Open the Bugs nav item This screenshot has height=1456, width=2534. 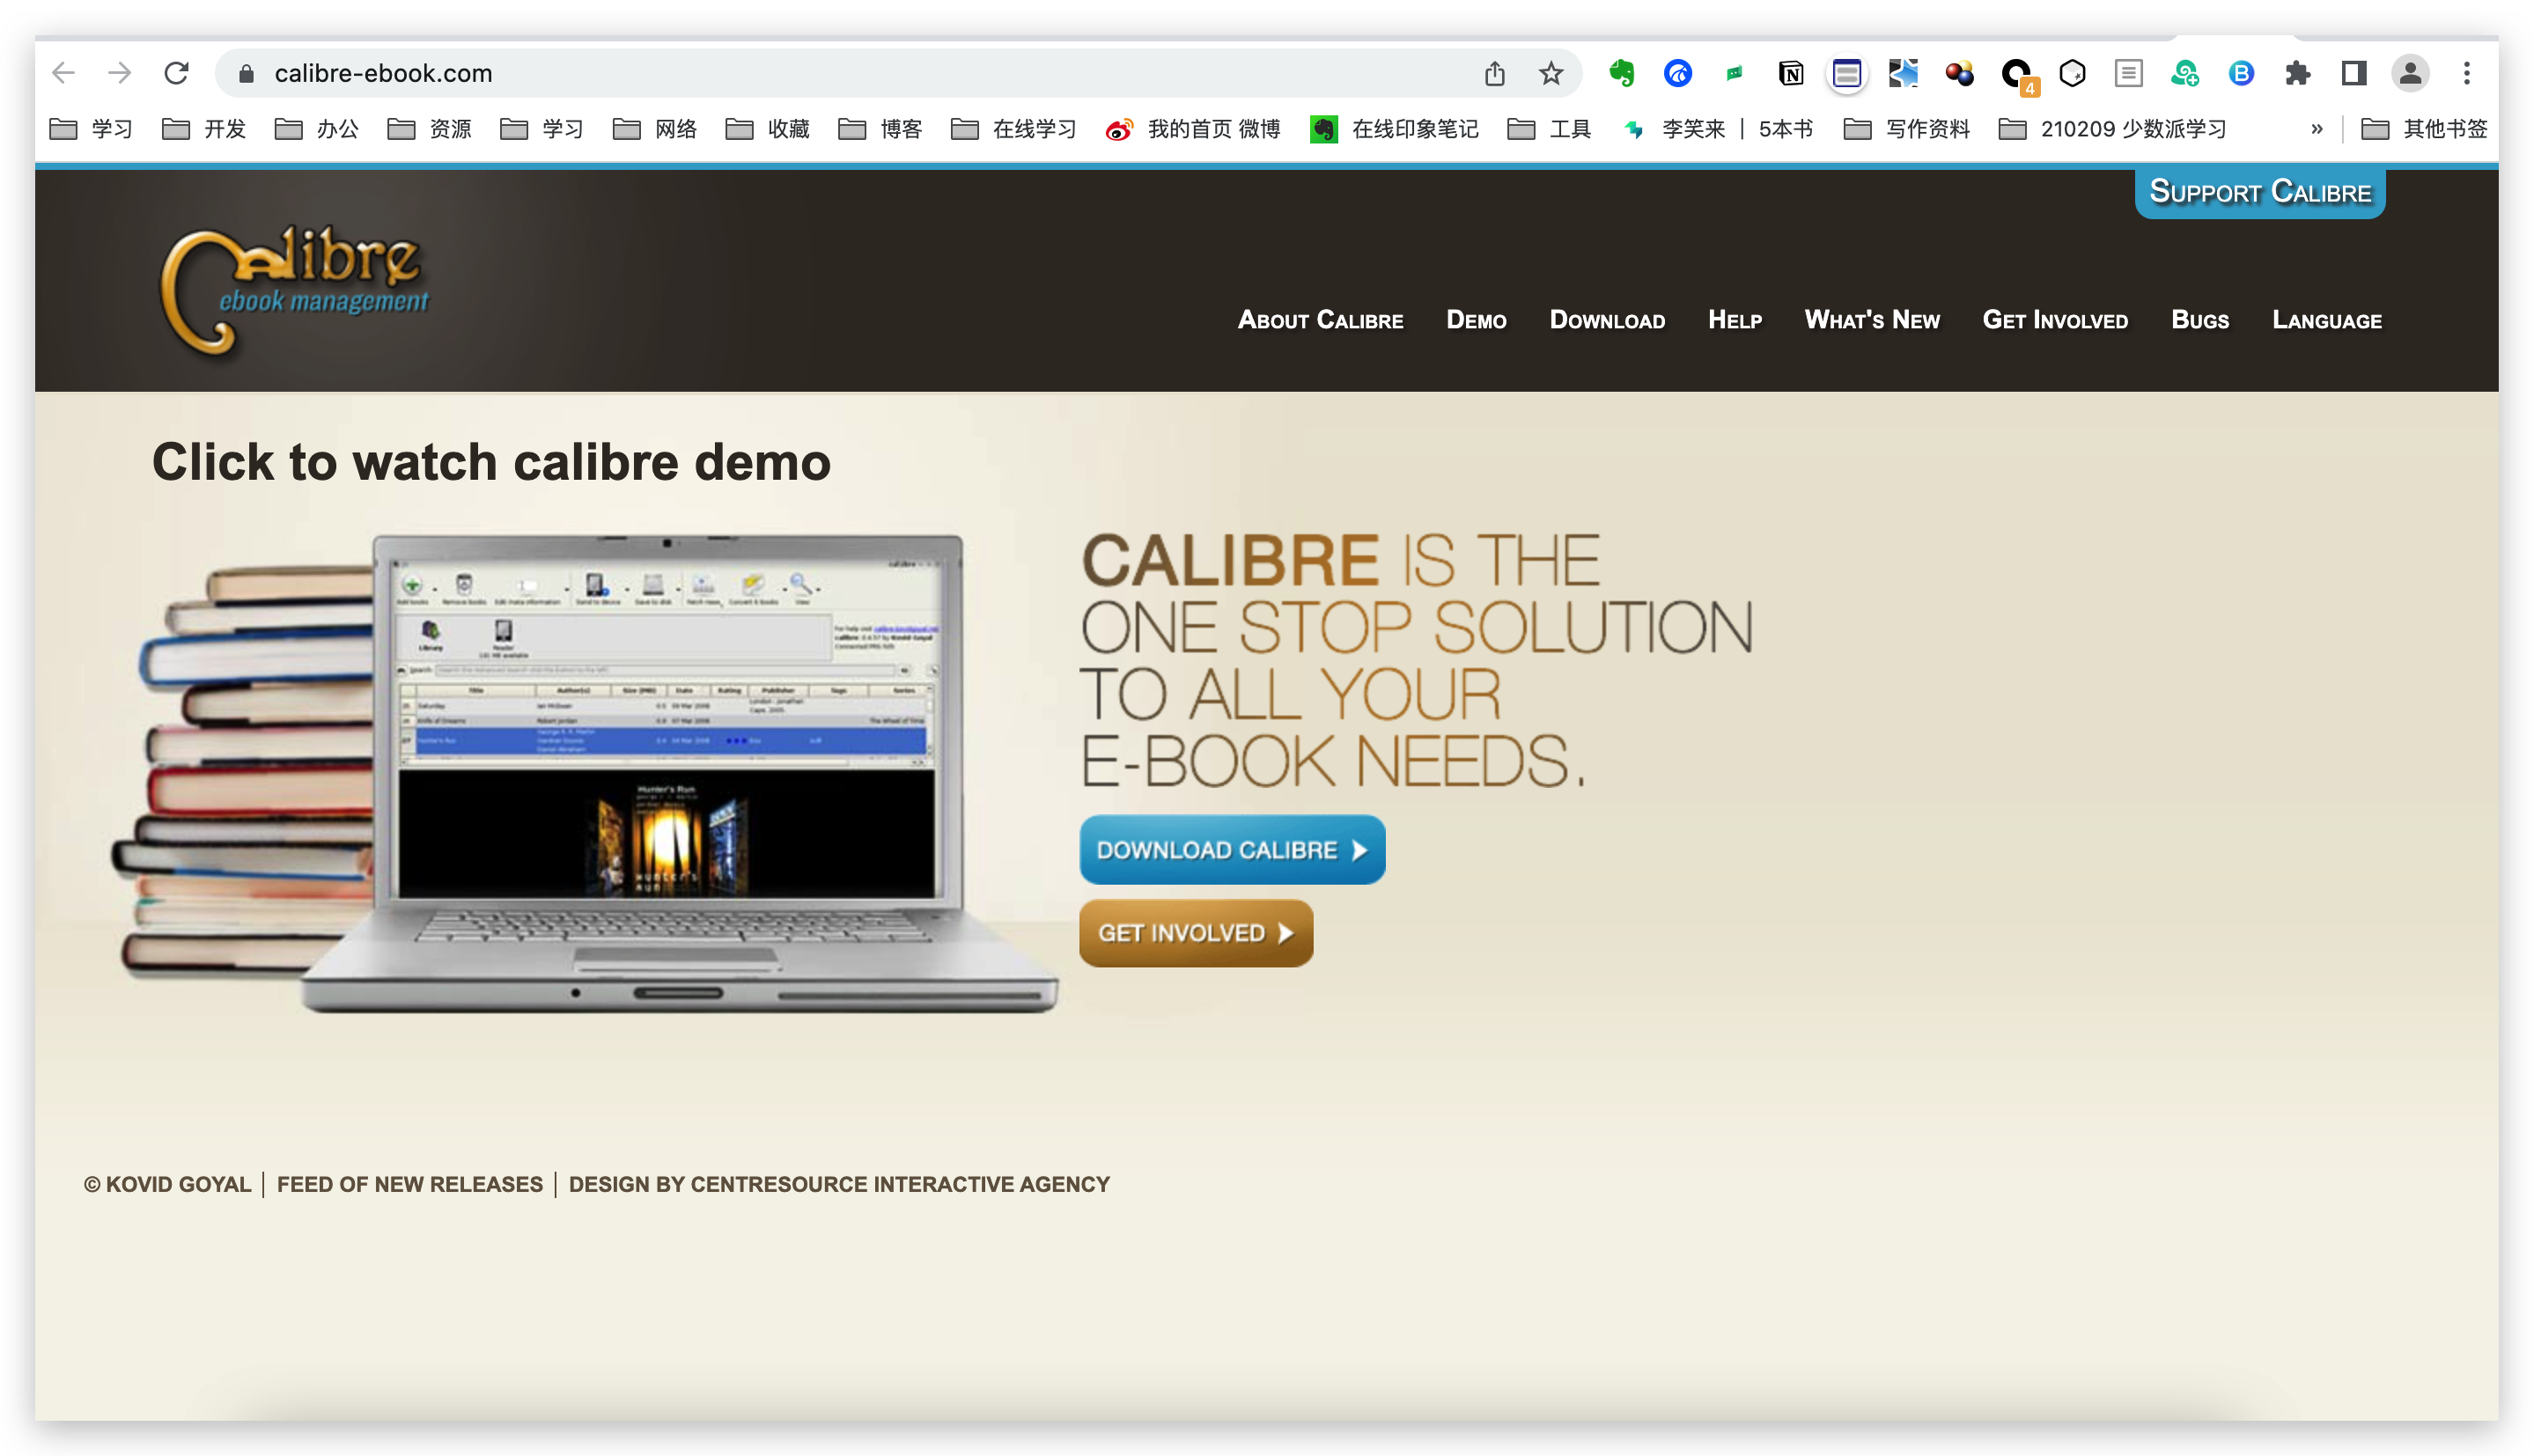point(2200,320)
